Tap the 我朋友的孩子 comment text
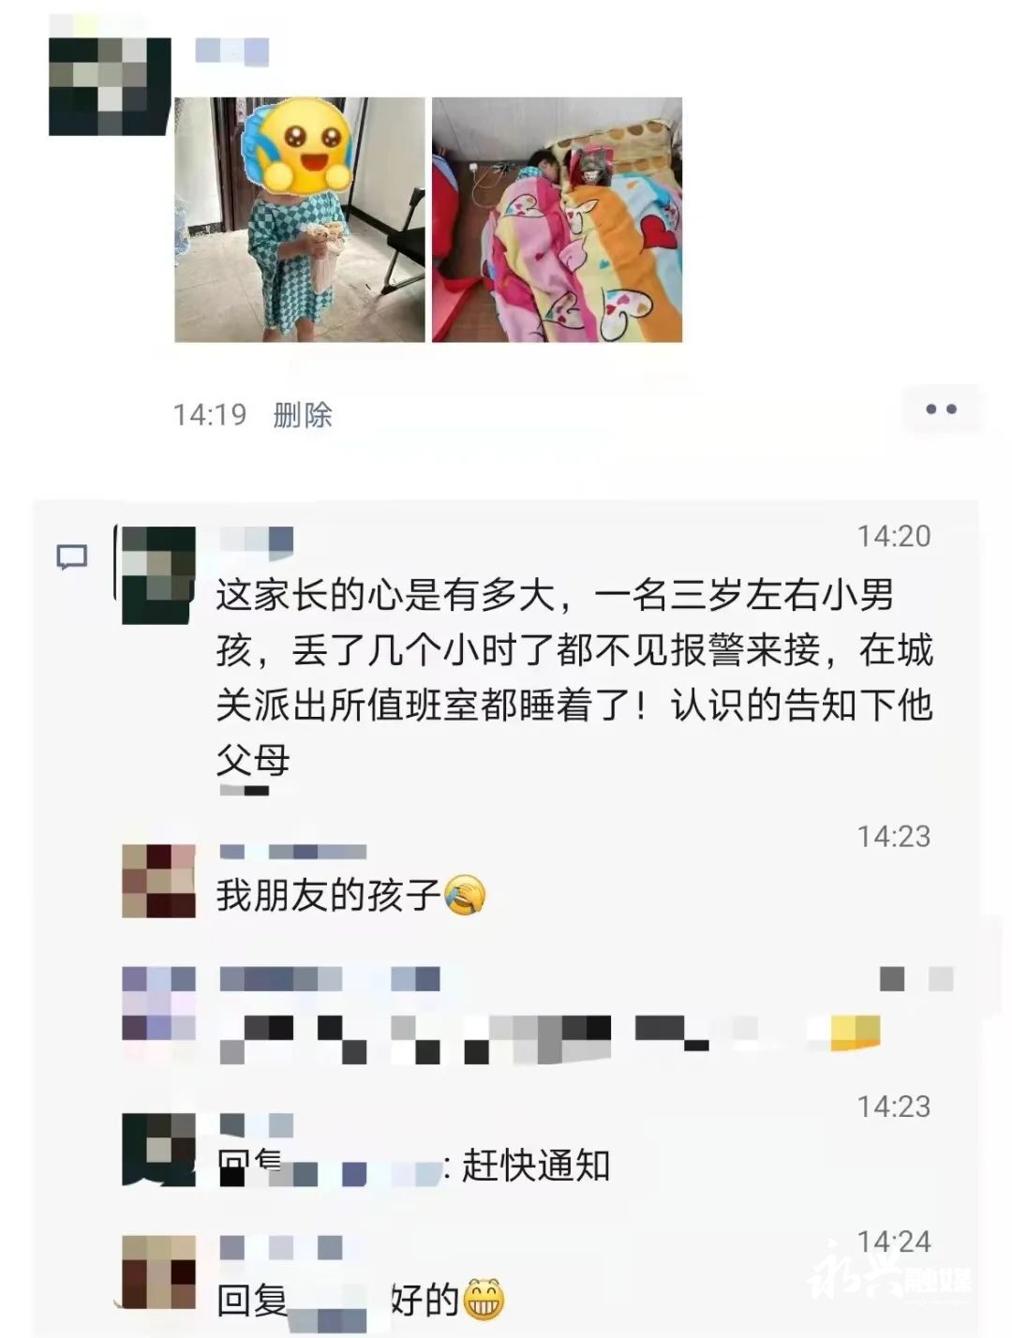This screenshot has height=1338, width=1012. click(328, 896)
